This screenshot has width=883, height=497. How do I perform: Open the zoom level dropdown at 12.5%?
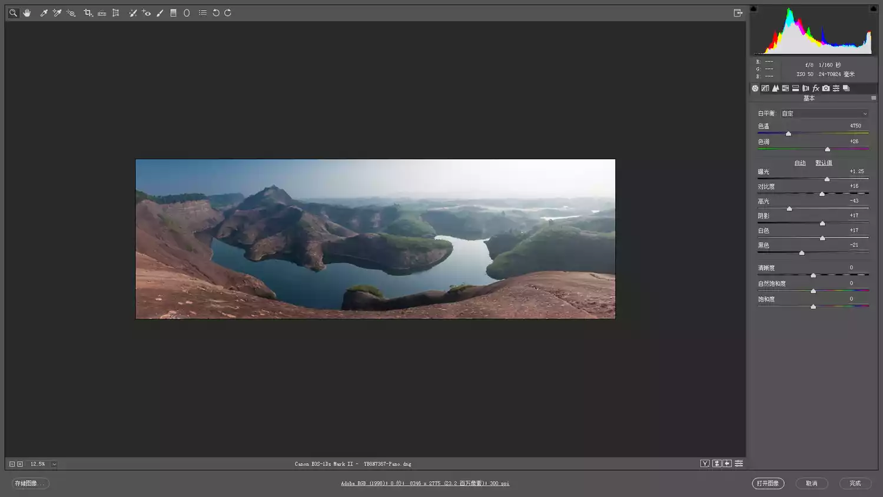[x=54, y=464]
